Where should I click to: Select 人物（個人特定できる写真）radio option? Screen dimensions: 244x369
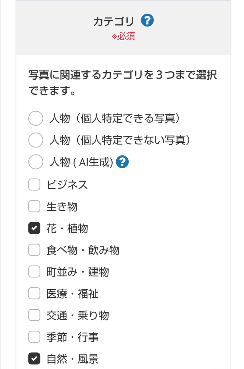pyautogui.click(x=36, y=118)
